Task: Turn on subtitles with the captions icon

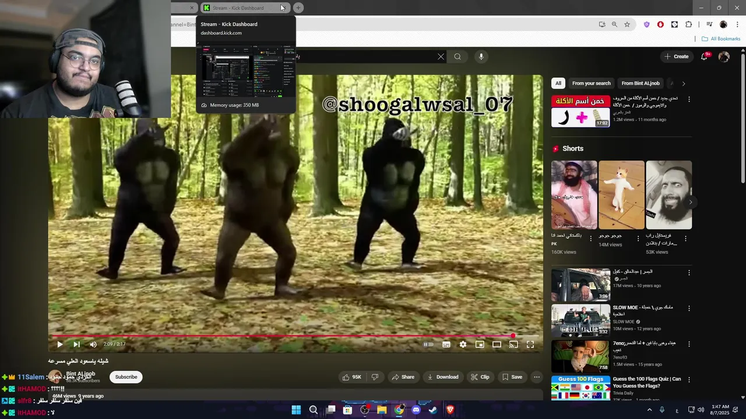Action: (446, 345)
